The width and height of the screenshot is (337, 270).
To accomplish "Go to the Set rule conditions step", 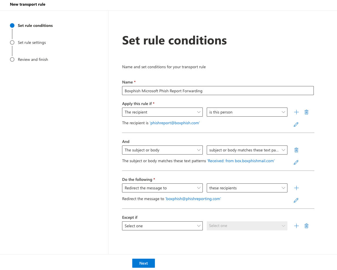I will coord(31,25).
